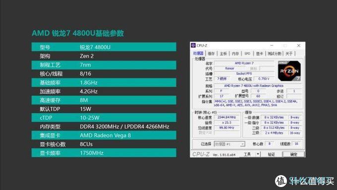
Task: Click the slide title AMD 锐龙7 4800U基础参数
Action: click(78, 33)
